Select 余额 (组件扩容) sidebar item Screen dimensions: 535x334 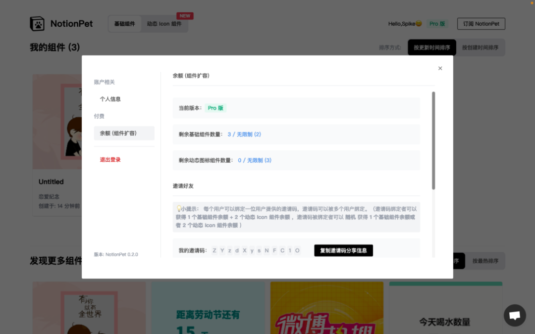(x=124, y=133)
